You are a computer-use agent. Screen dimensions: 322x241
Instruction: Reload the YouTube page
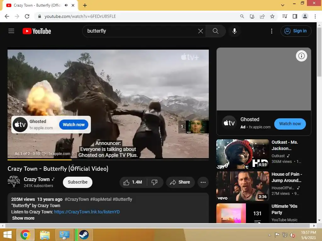(27, 16)
